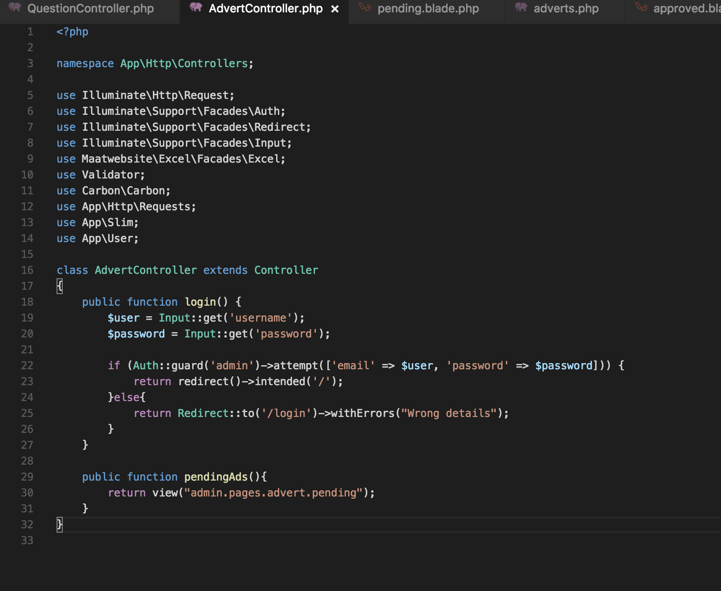
Task: Click the class closing brace on line 32
Action: pos(60,525)
